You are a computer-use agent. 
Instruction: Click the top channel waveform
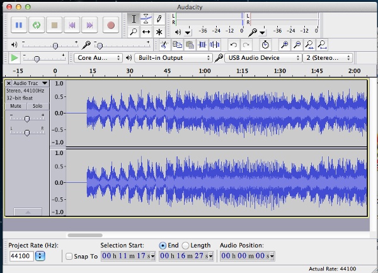click(x=216, y=113)
